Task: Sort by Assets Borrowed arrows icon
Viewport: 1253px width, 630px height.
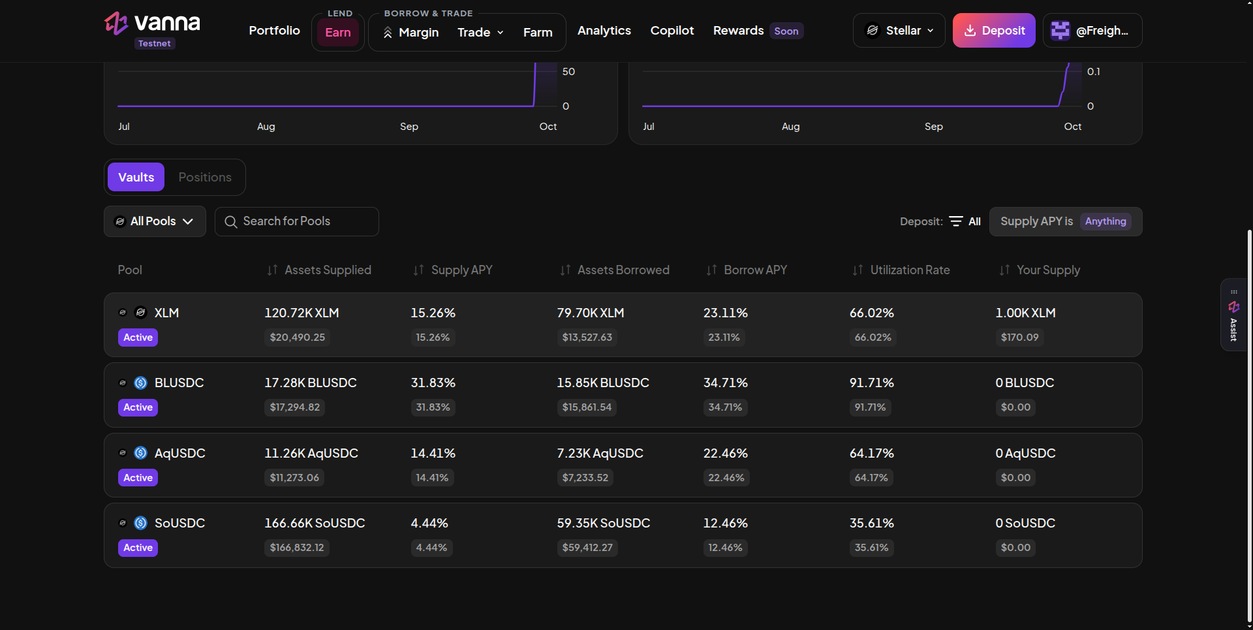Action: tap(565, 270)
